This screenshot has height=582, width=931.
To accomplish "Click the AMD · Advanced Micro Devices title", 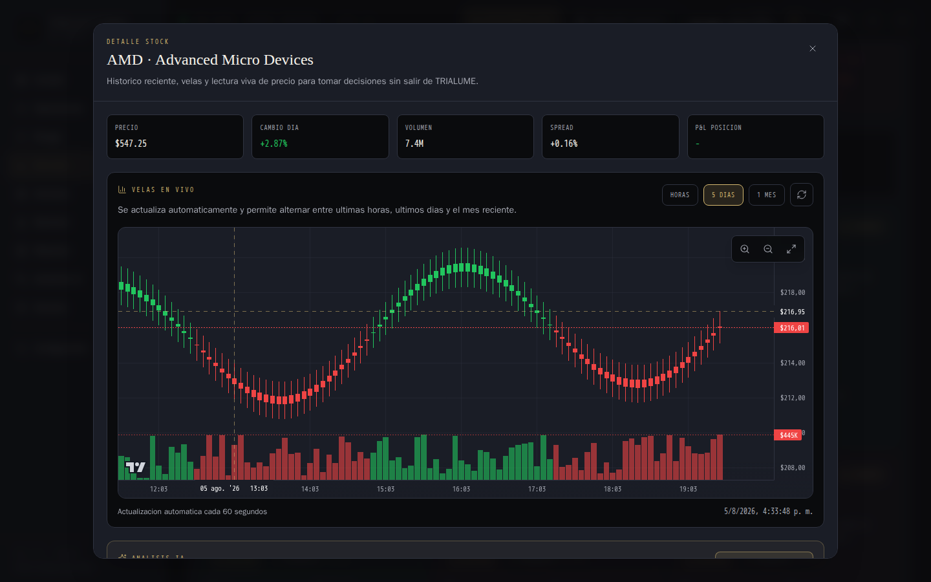I will tap(210, 59).
